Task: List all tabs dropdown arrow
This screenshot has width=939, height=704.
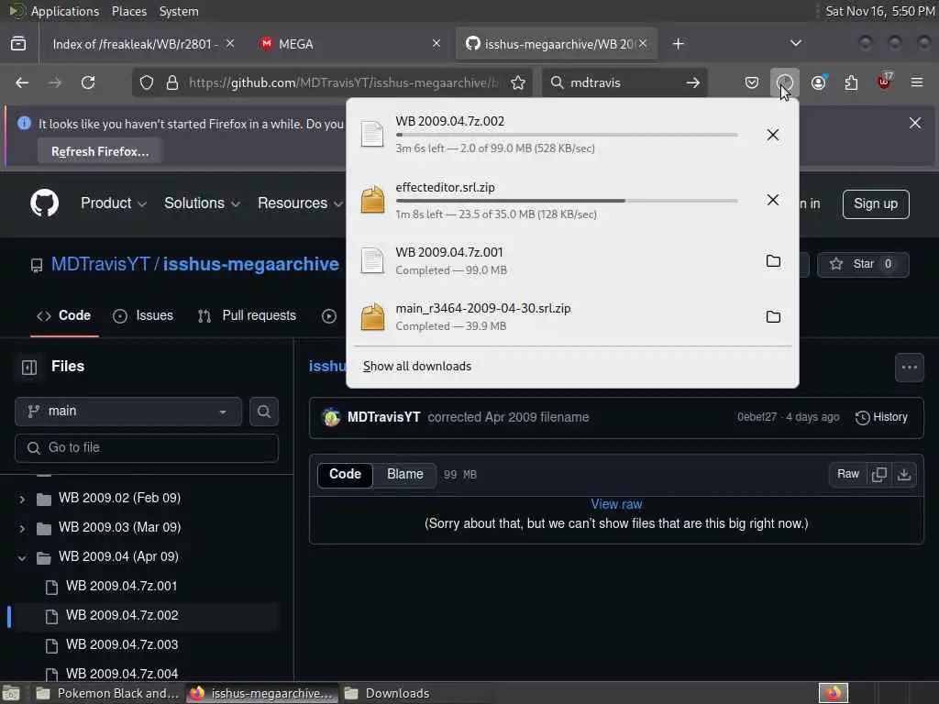Action: (x=795, y=43)
